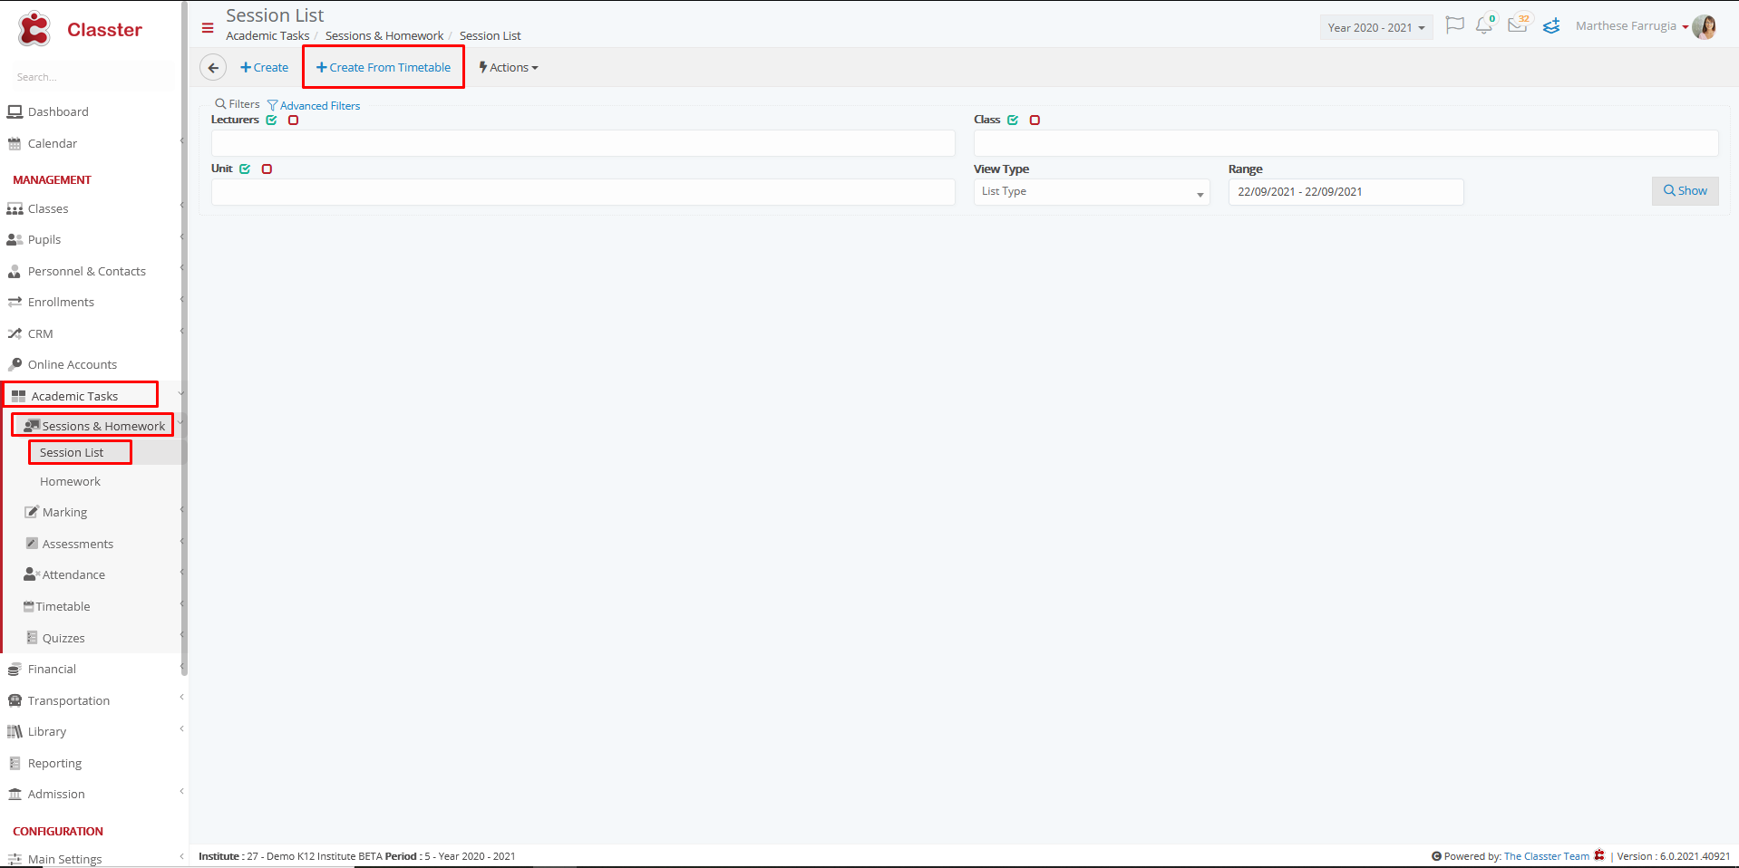Click the Online Accounts key icon
Viewport: 1739px width, 868px height.
point(15,365)
